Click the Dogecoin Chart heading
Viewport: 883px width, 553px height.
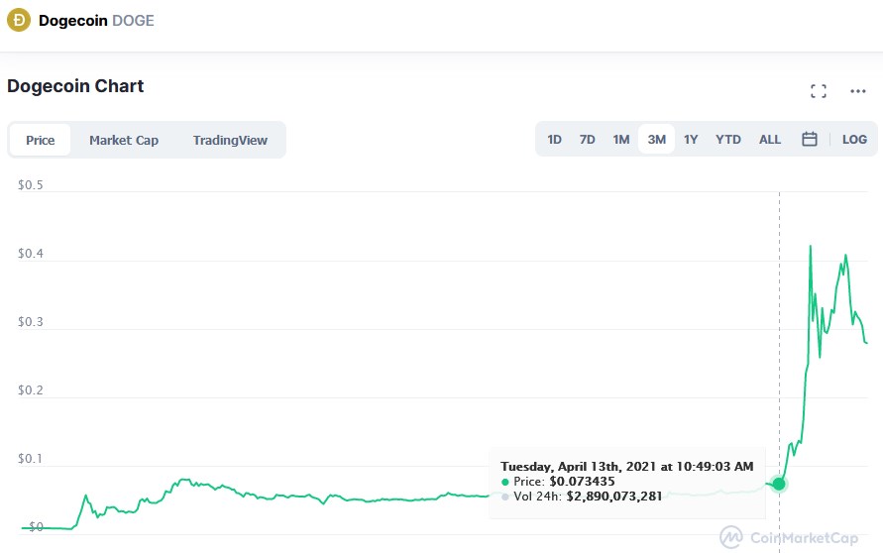[x=75, y=85]
